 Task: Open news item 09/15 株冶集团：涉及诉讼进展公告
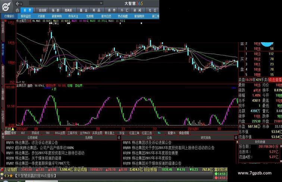pyautogui.click(x=32, y=143)
